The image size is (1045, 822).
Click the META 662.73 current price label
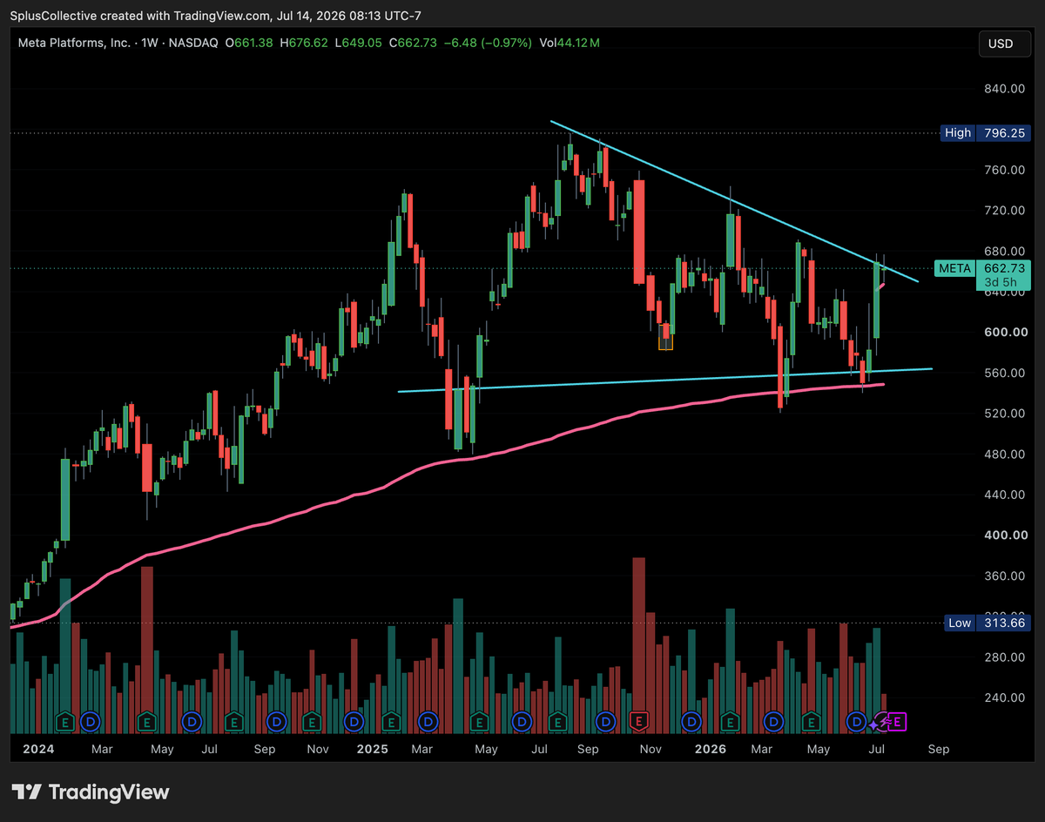pos(983,274)
